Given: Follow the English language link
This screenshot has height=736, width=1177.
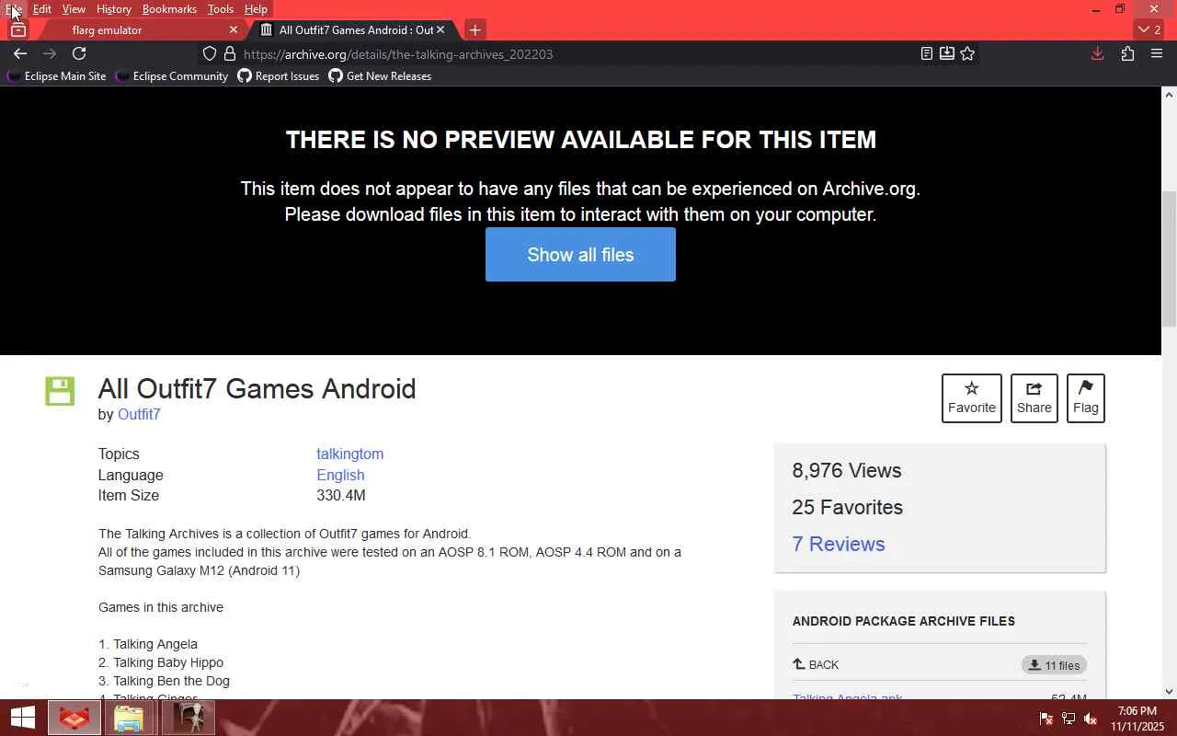Looking at the screenshot, I should 340,475.
